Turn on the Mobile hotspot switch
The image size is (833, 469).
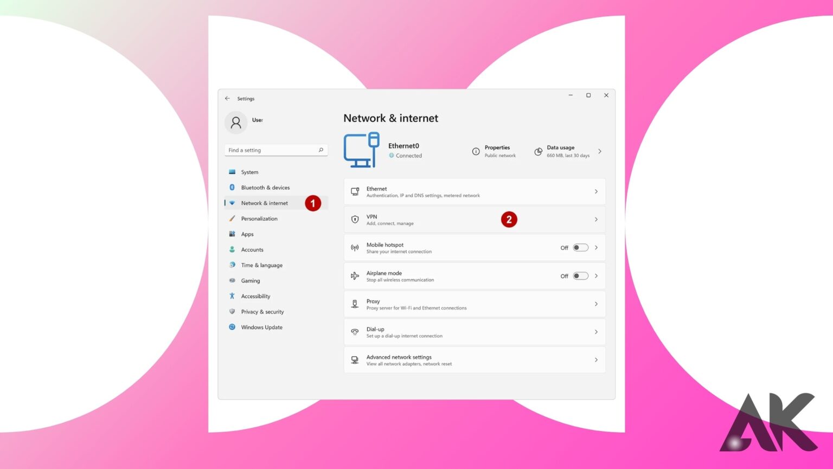click(x=579, y=247)
